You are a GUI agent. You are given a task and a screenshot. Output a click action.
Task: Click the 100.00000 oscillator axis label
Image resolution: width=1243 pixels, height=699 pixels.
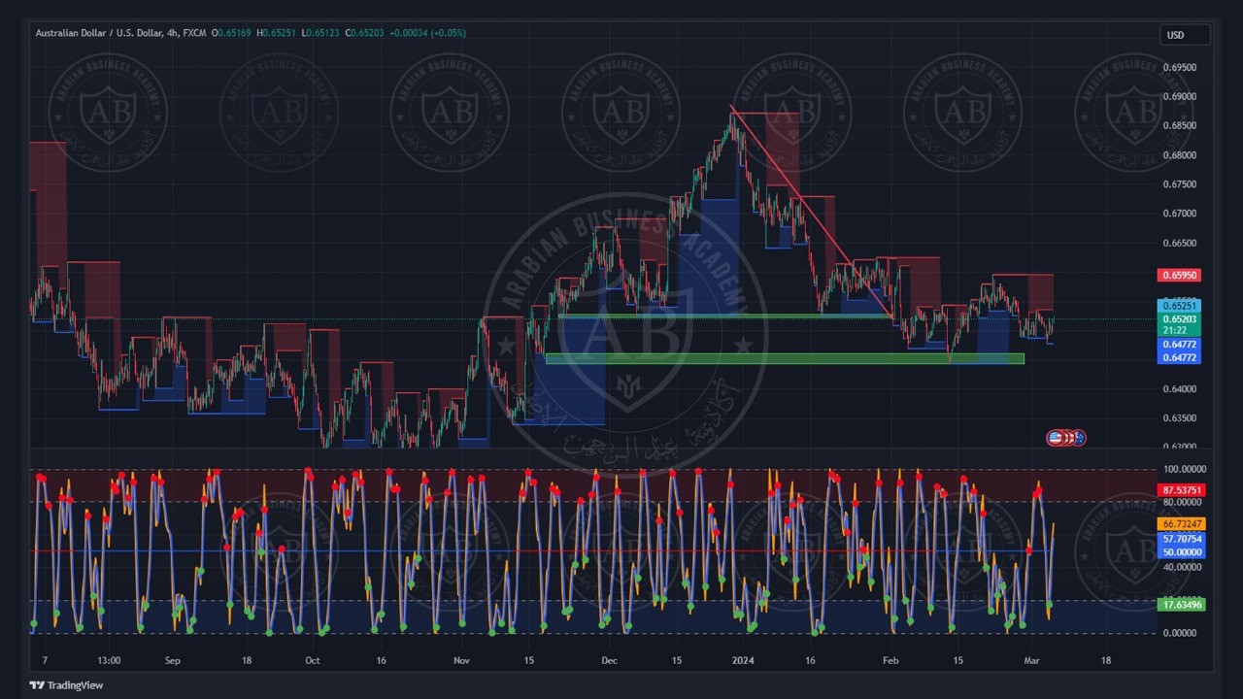pos(1183,469)
